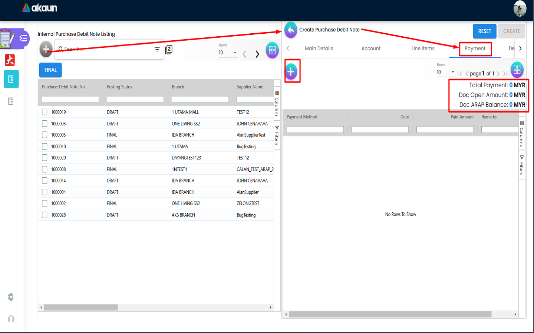Open the search filter options icon
Viewport: 534px width, 333px height.
pos(157,50)
